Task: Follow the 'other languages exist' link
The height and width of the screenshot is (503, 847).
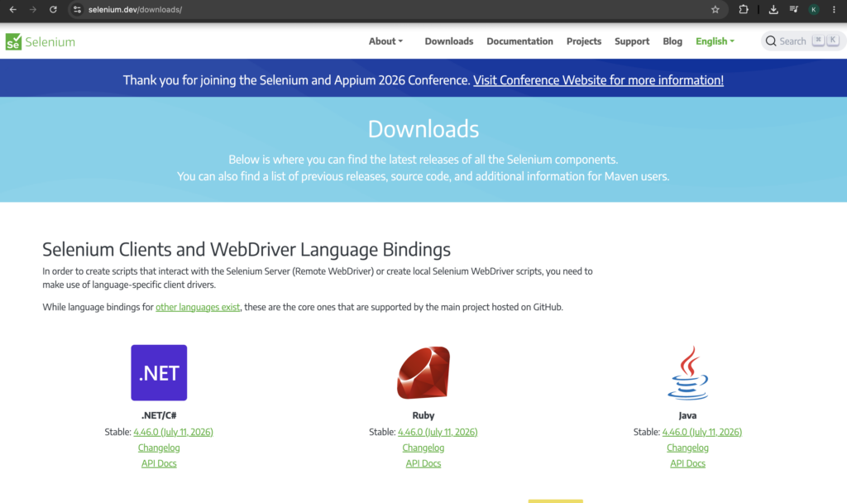Action: click(198, 307)
